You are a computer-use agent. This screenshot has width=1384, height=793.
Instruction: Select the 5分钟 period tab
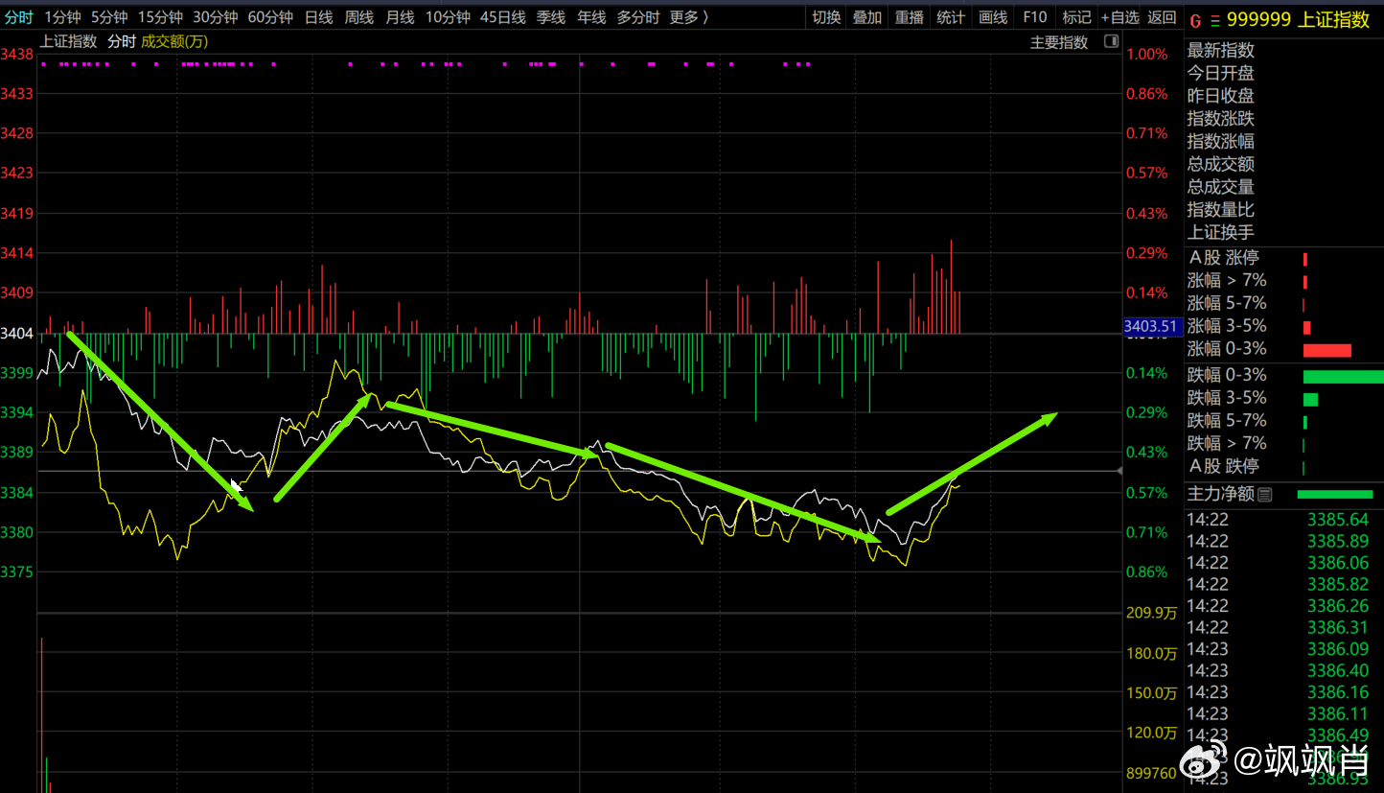(x=109, y=17)
